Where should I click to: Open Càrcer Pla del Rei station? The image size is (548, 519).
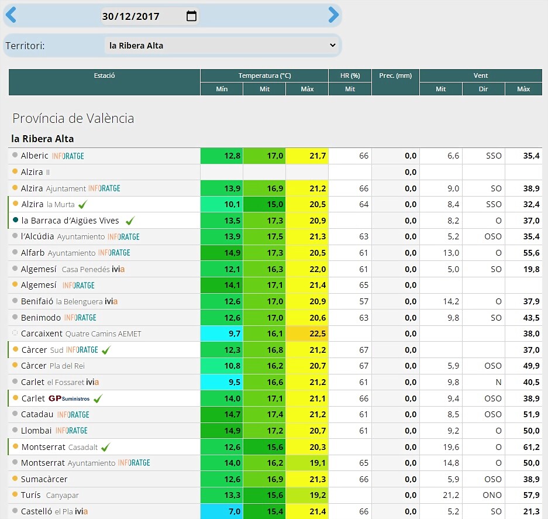click(53, 366)
